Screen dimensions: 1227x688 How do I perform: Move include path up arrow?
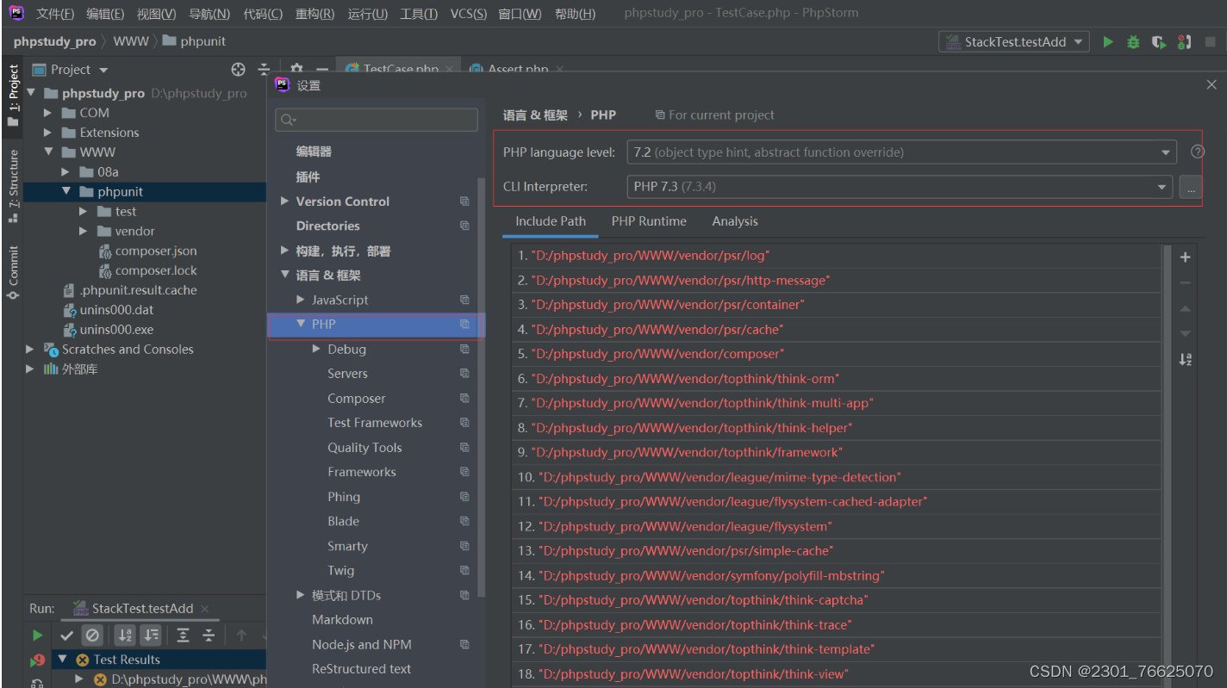[1186, 308]
